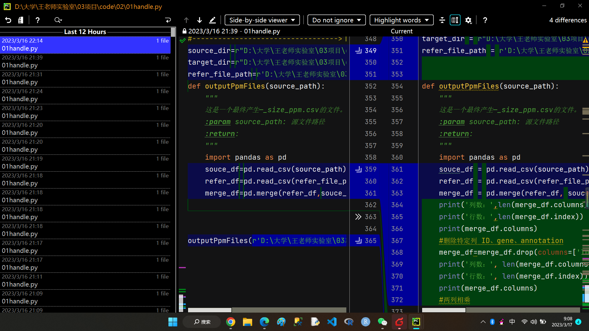The image size is (589, 331).
Task: Open the Windows Start menu
Action: pyautogui.click(x=173, y=322)
